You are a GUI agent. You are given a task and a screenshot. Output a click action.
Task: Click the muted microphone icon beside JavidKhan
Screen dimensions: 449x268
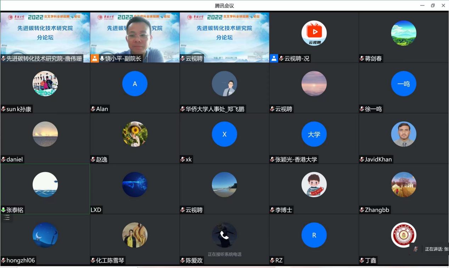pyautogui.click(x=362, y=160)
